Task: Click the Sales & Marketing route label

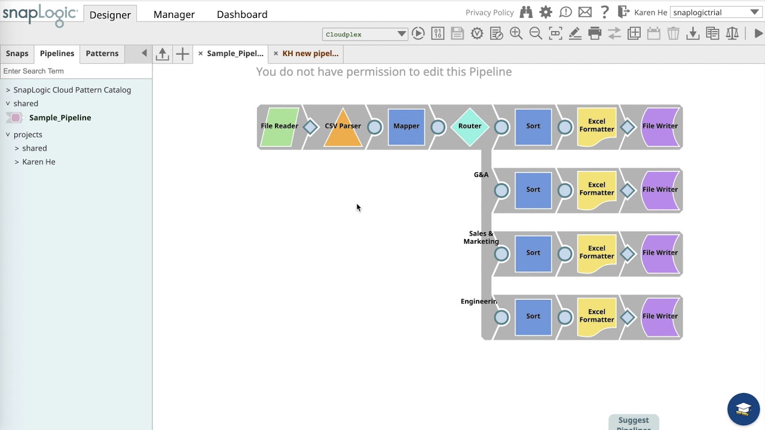Action: coord(481,238)
